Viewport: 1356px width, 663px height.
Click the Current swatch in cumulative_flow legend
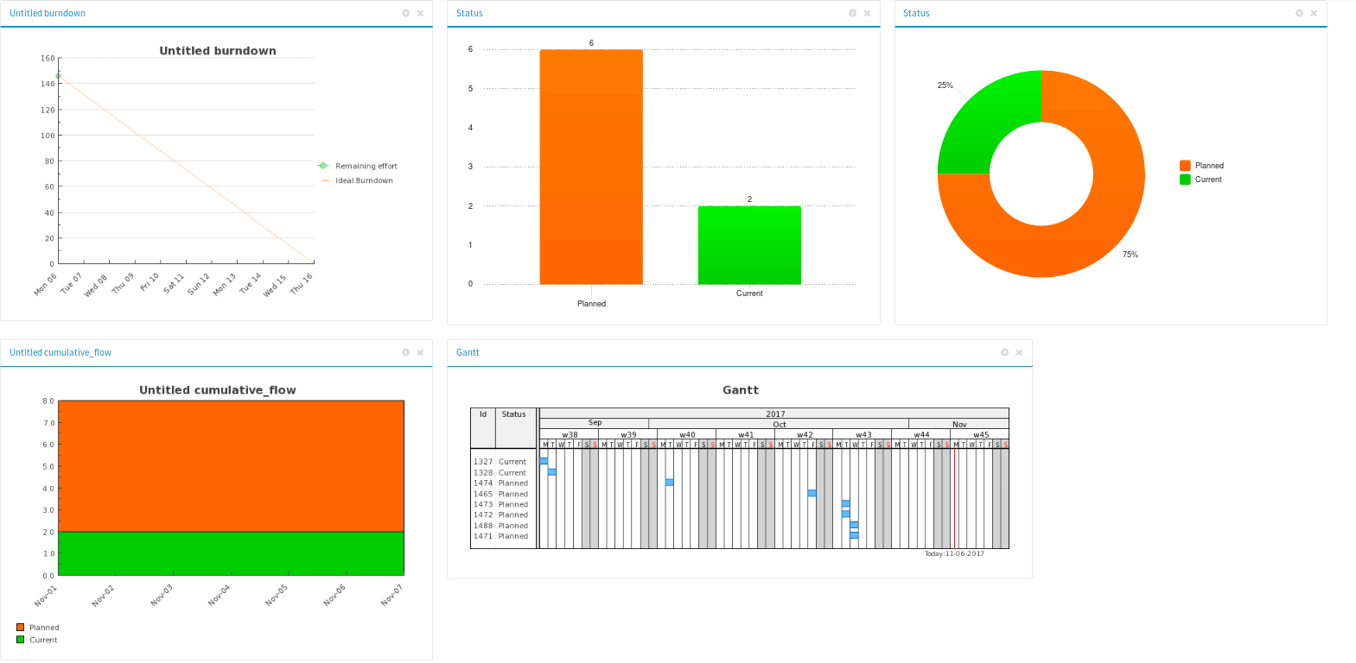tap(20, 640)
